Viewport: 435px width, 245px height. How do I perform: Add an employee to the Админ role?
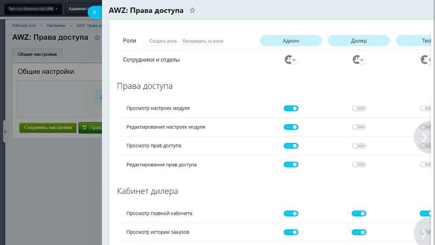click(x=291, y=60)
